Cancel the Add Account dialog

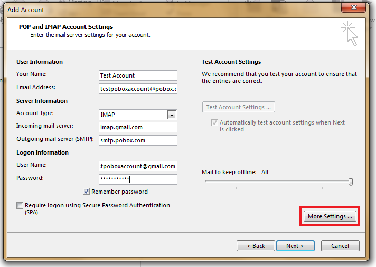[340, 246]
